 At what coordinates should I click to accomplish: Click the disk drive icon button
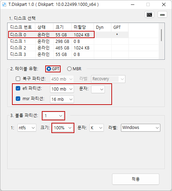click(x=162, y=15)
